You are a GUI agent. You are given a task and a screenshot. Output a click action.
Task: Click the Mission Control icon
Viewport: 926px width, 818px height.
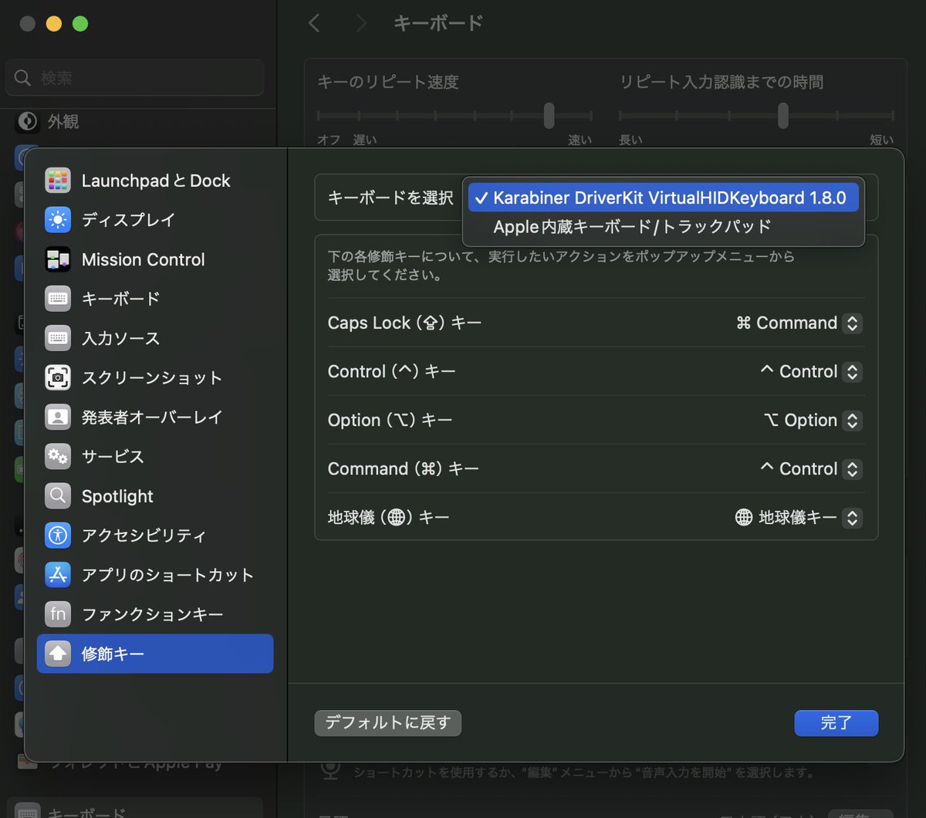pos(58,259)
